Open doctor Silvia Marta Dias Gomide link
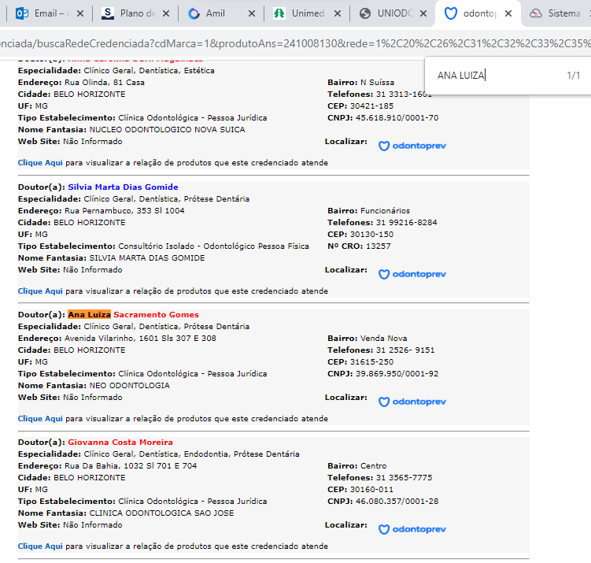 123,187
